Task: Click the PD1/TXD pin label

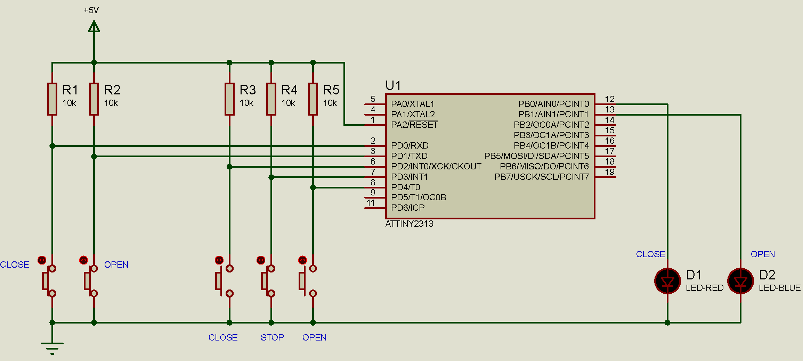Action: pyautogui.click(x=409, y=156)
